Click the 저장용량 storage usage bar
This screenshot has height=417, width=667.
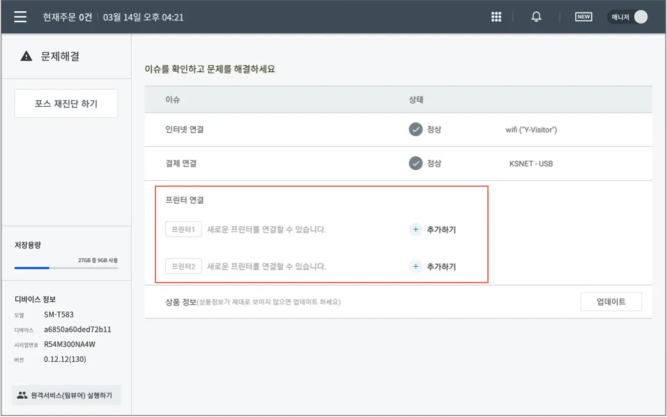[66, 268]
